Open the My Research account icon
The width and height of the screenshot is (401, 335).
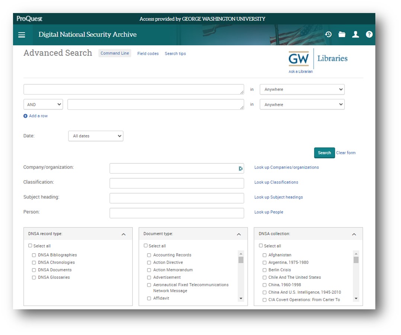click(x=356, y=34)
